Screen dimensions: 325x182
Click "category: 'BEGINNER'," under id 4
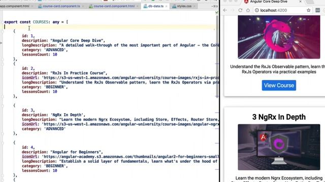[45, 166]
